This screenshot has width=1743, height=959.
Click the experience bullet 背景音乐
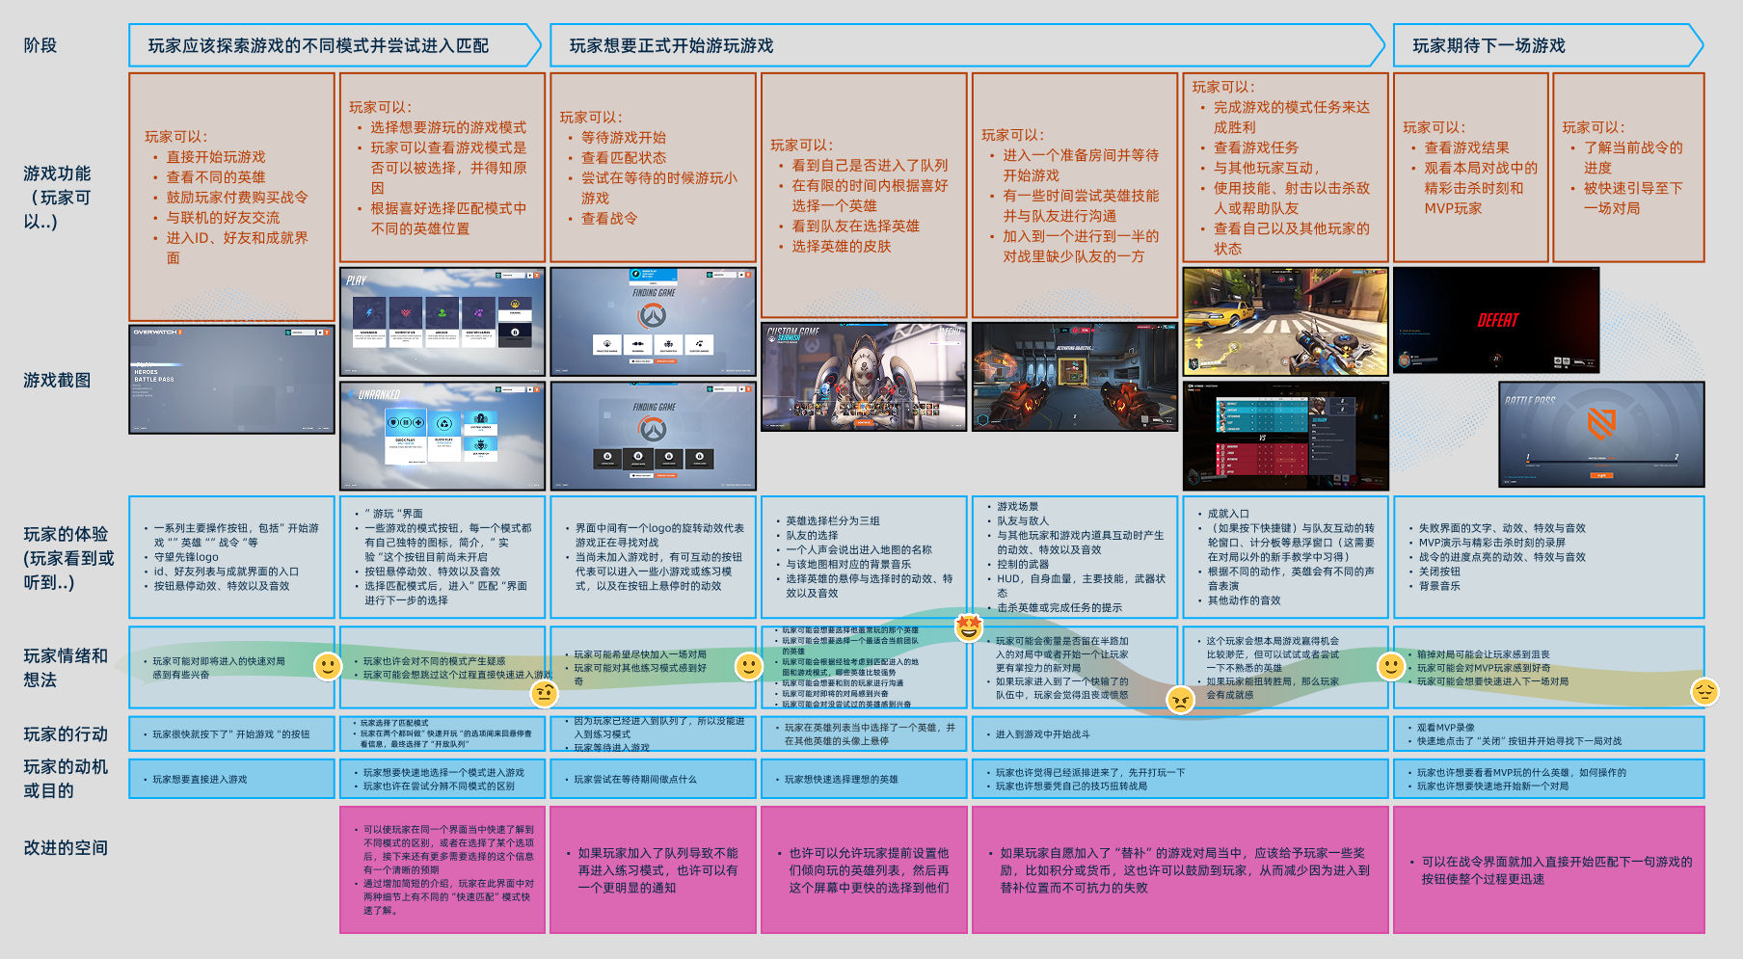coord(1439,586)
